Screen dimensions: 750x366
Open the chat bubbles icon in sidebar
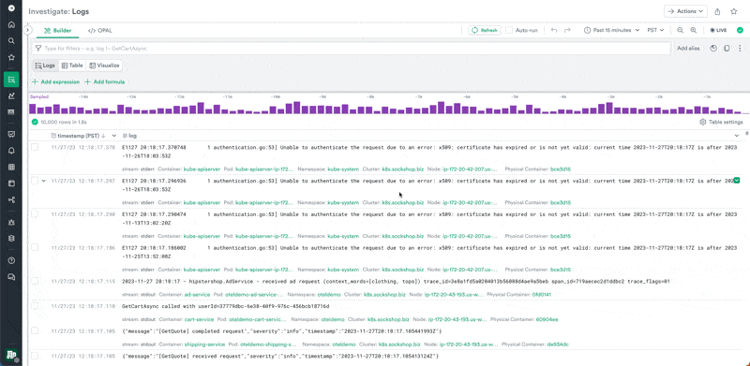11,277
